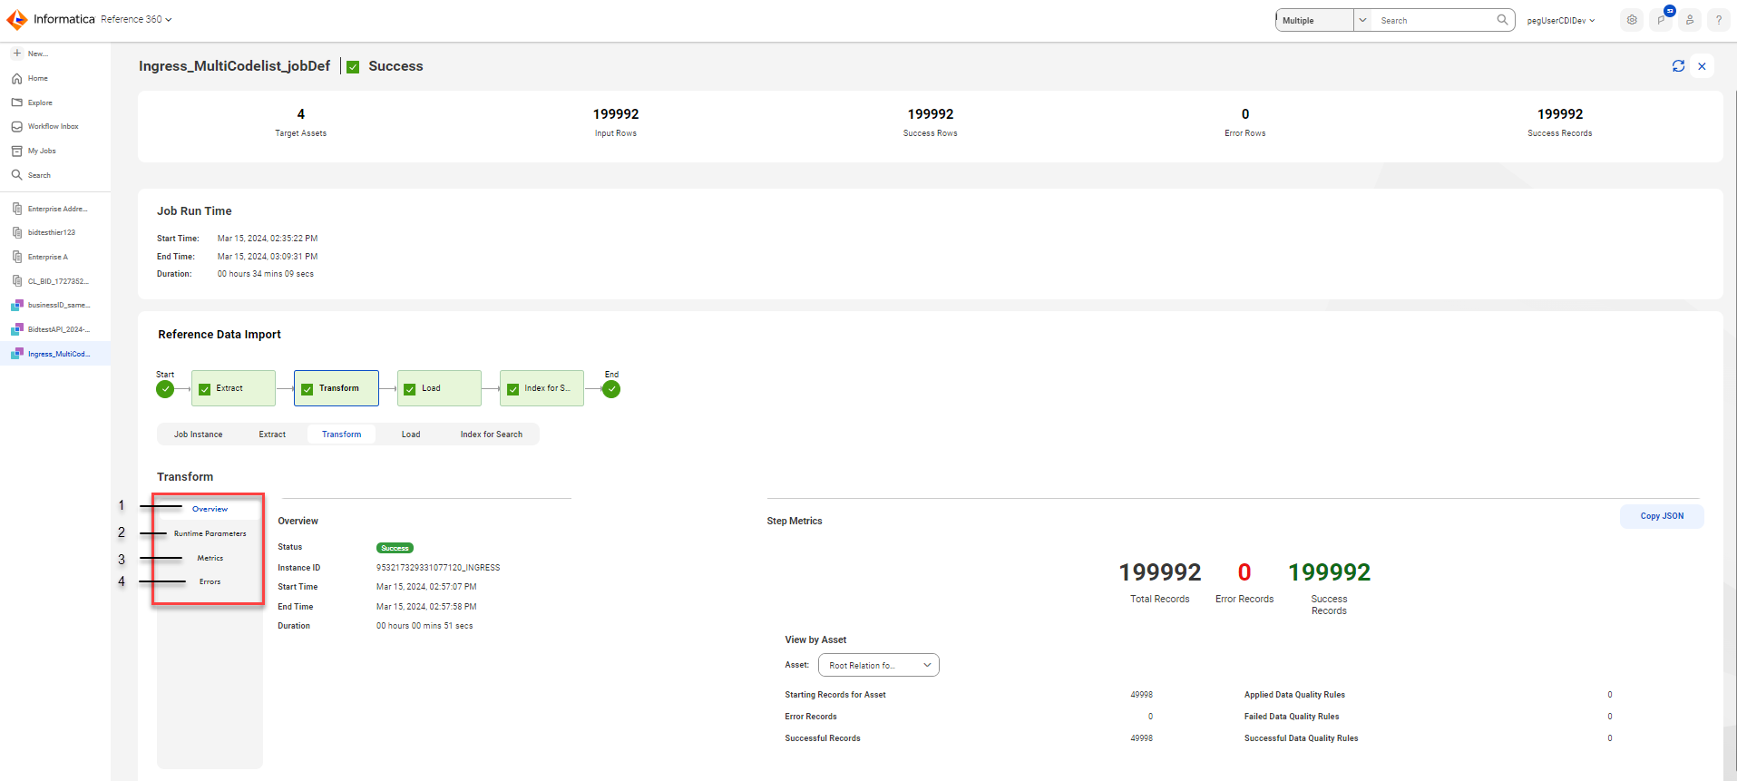This screenshot has width=1737, height=781.
Task: Open the settings gear icon
Action: point(1632,20)
